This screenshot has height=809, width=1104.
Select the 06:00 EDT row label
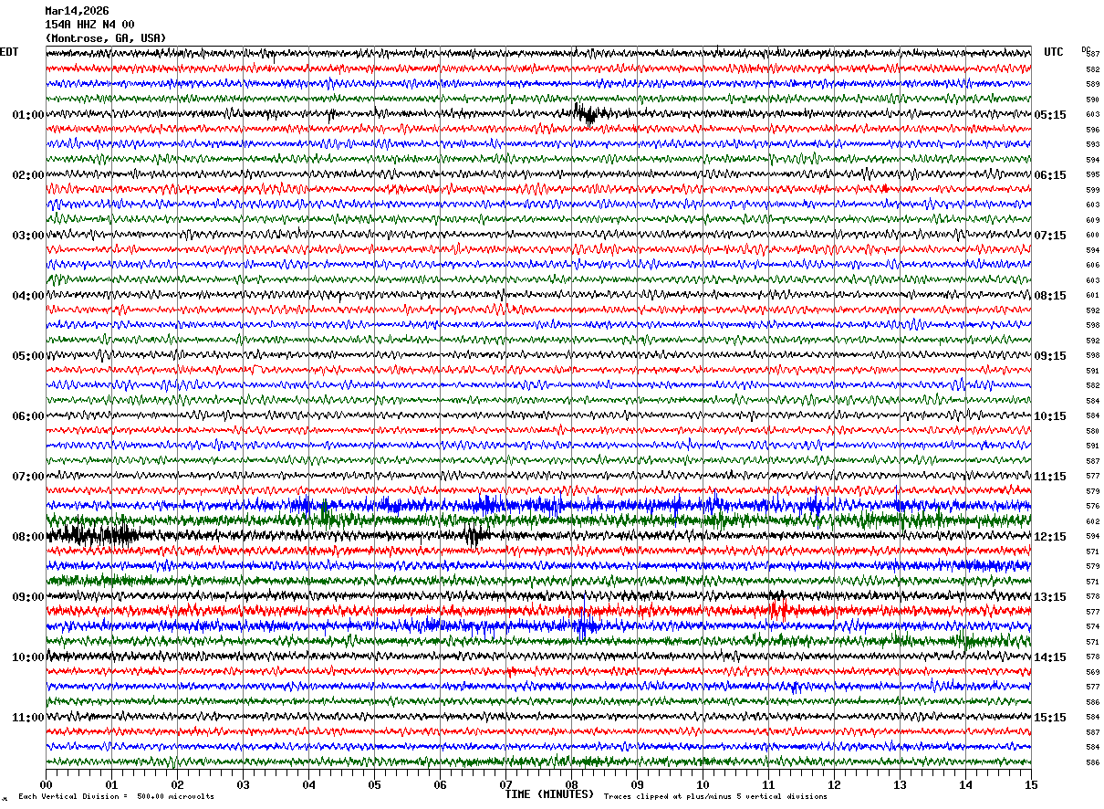(x=28, y=416)
